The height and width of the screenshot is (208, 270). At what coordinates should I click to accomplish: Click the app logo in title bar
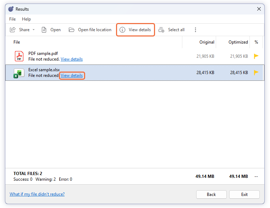11,9
